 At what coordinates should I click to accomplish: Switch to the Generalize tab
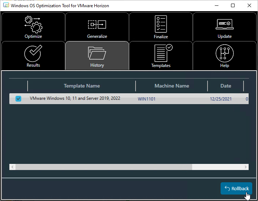coord(97,27)
